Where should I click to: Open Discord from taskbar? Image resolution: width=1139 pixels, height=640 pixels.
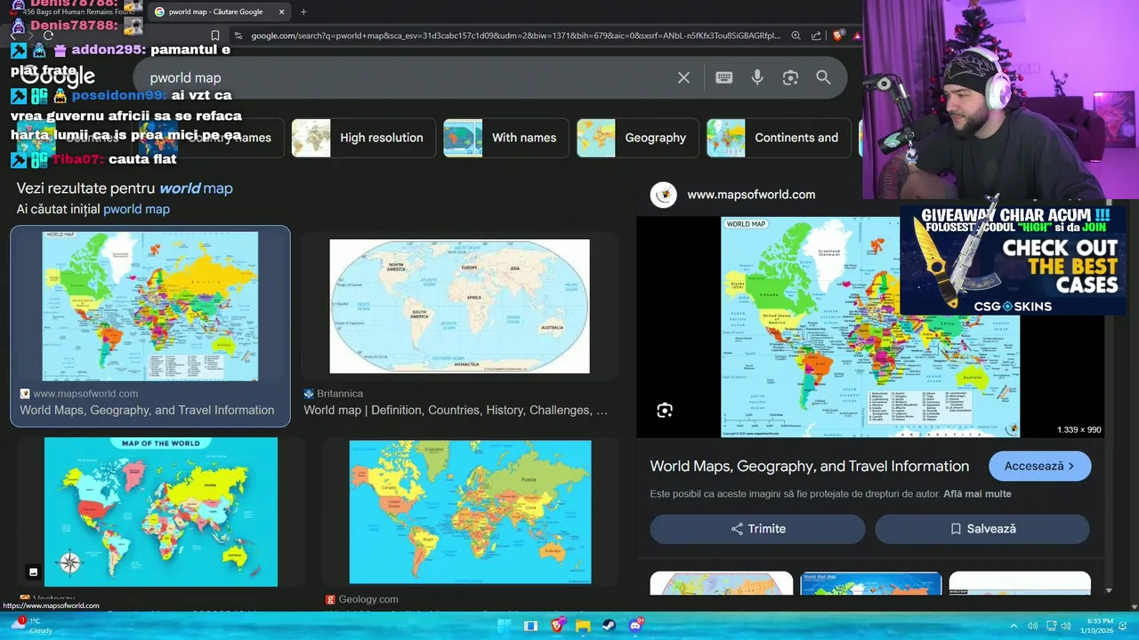tap(635, 626)
